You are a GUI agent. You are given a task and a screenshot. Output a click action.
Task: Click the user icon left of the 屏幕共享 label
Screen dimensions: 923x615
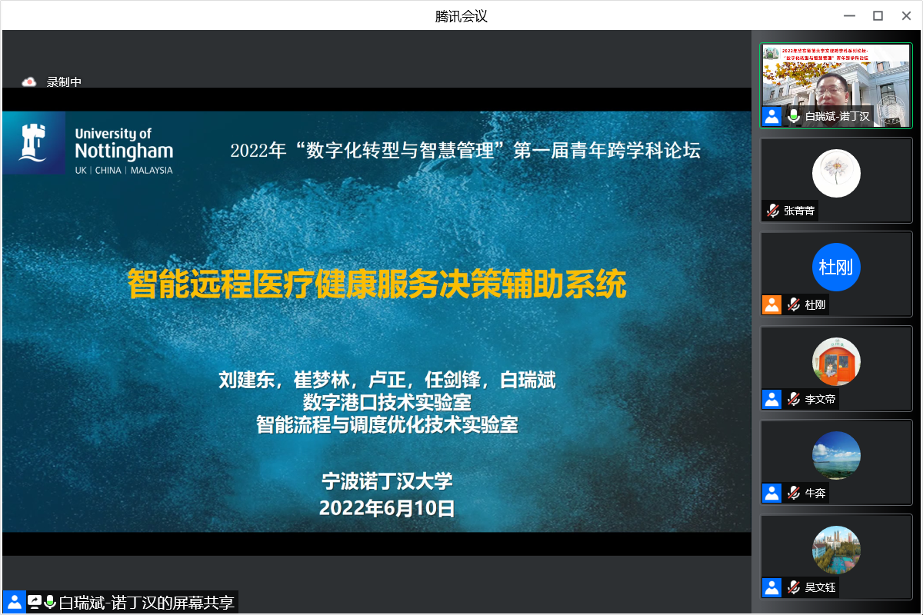(14, 602)
